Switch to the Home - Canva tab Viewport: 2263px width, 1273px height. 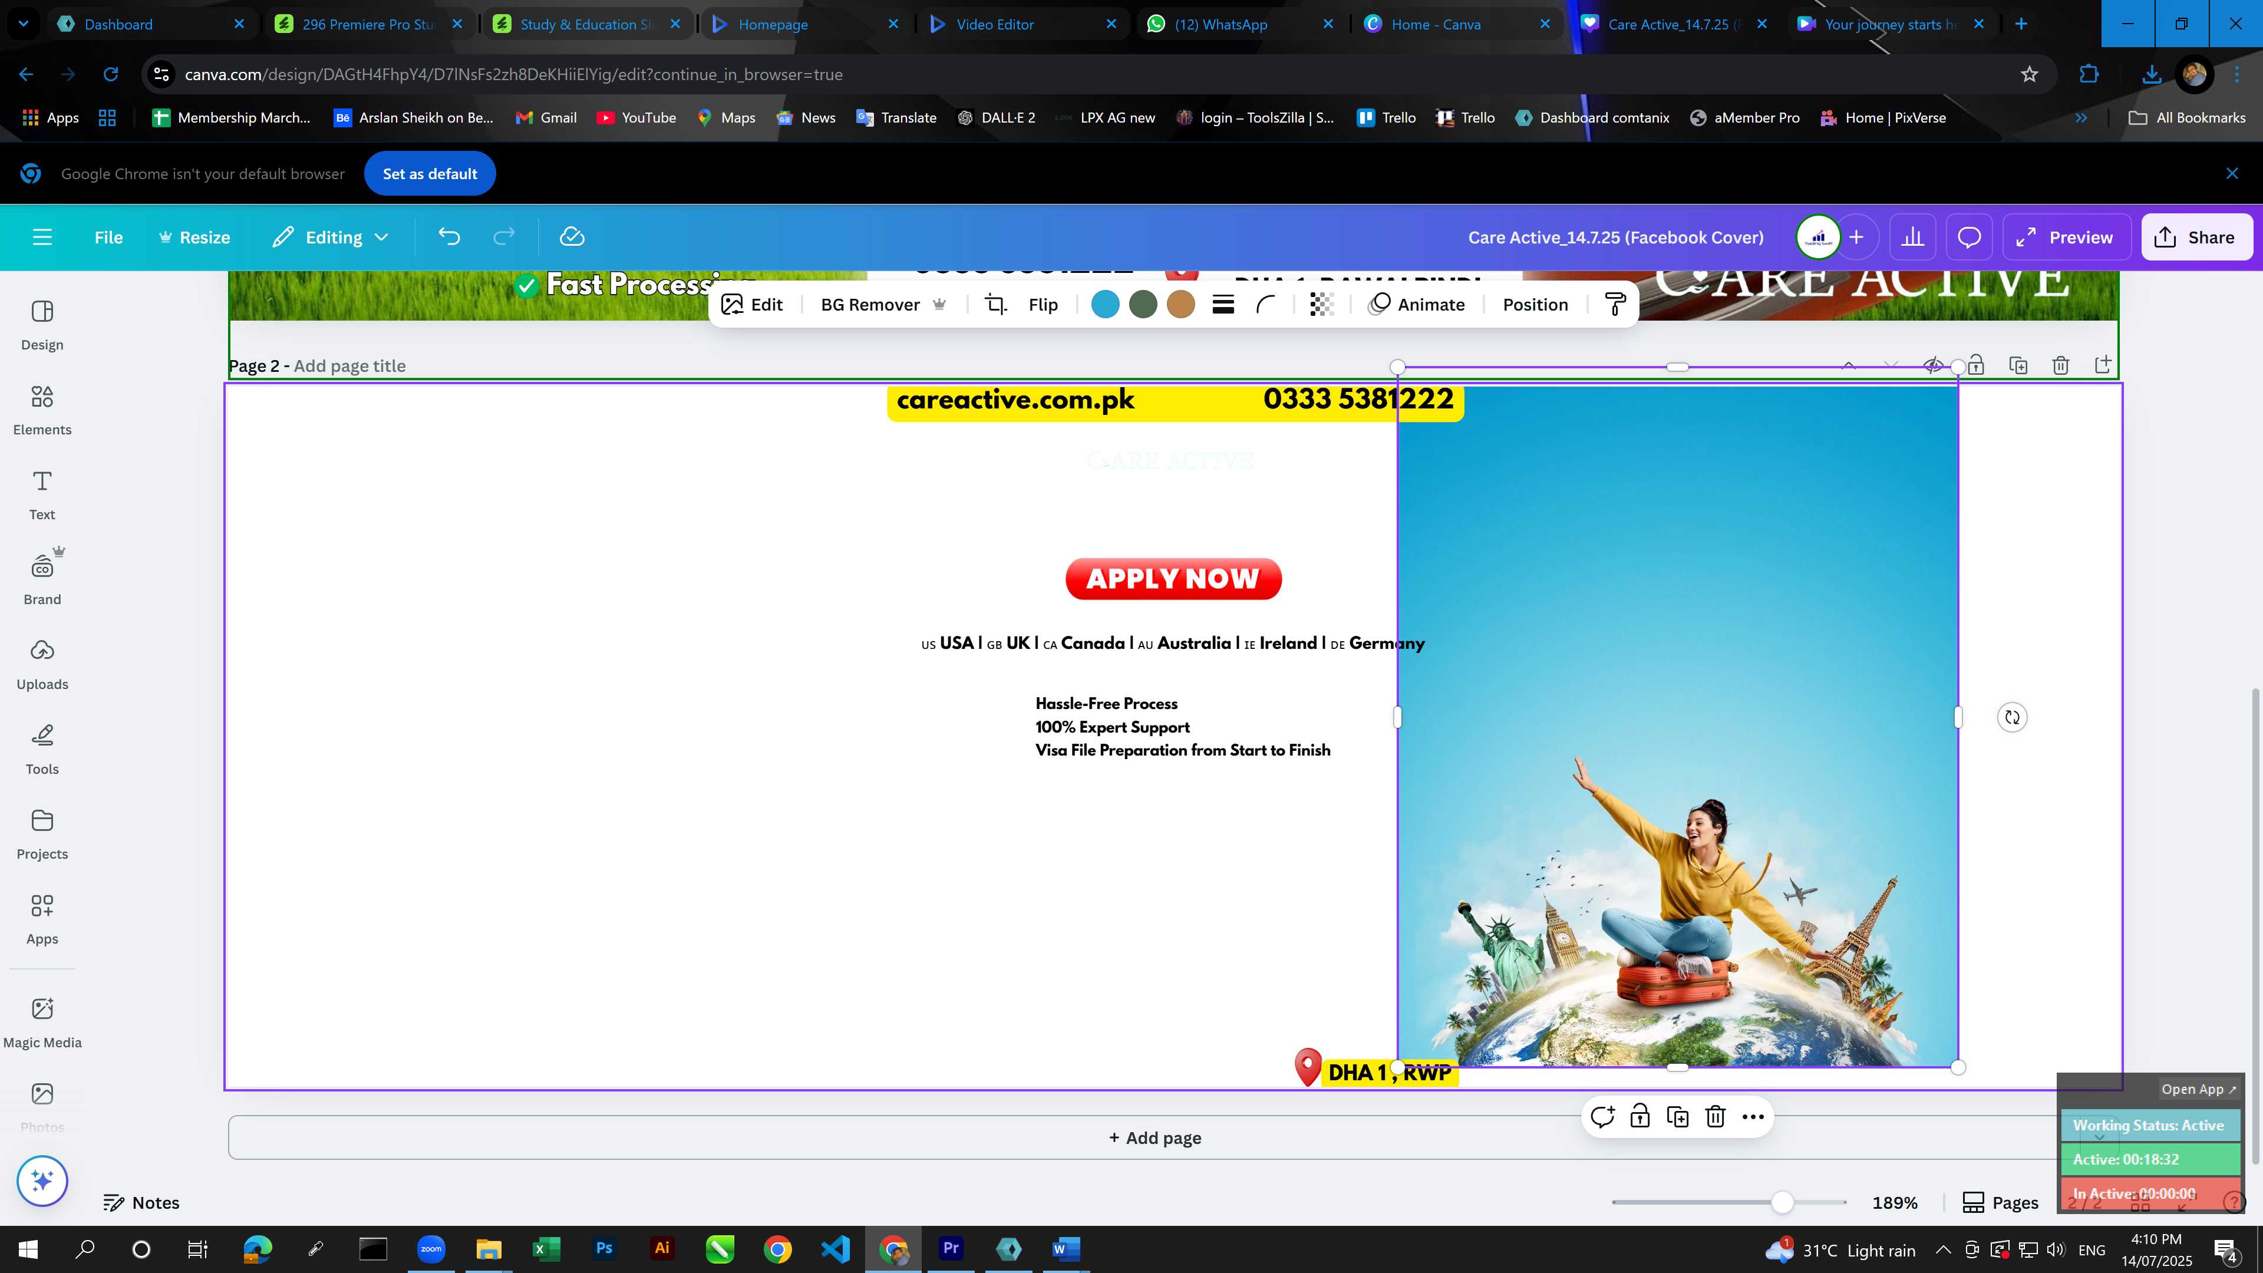pos(1457,24)
